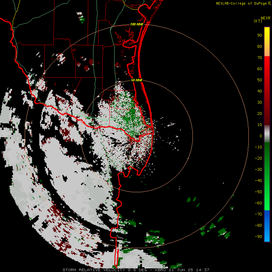The image size is (272, 272).
Task: Click the 60 value on the velocity scale
Action: (x=260, y=69)
